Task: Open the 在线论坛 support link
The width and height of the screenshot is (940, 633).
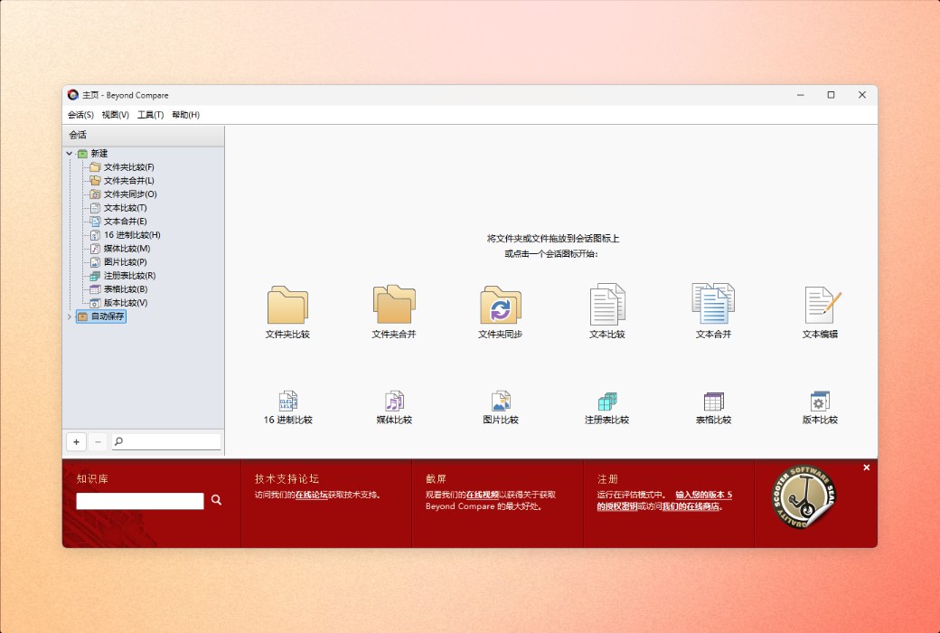Action: tap(311, 495)
